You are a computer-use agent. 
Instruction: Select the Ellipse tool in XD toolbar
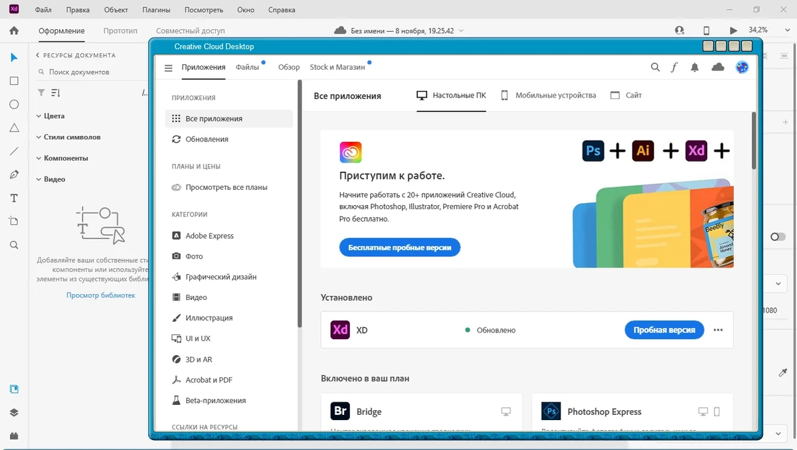[x=14, y=104]
